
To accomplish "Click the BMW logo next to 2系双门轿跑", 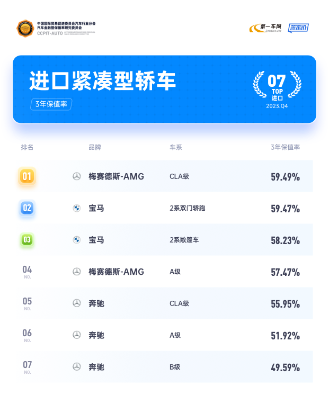I will click(77, 208).
